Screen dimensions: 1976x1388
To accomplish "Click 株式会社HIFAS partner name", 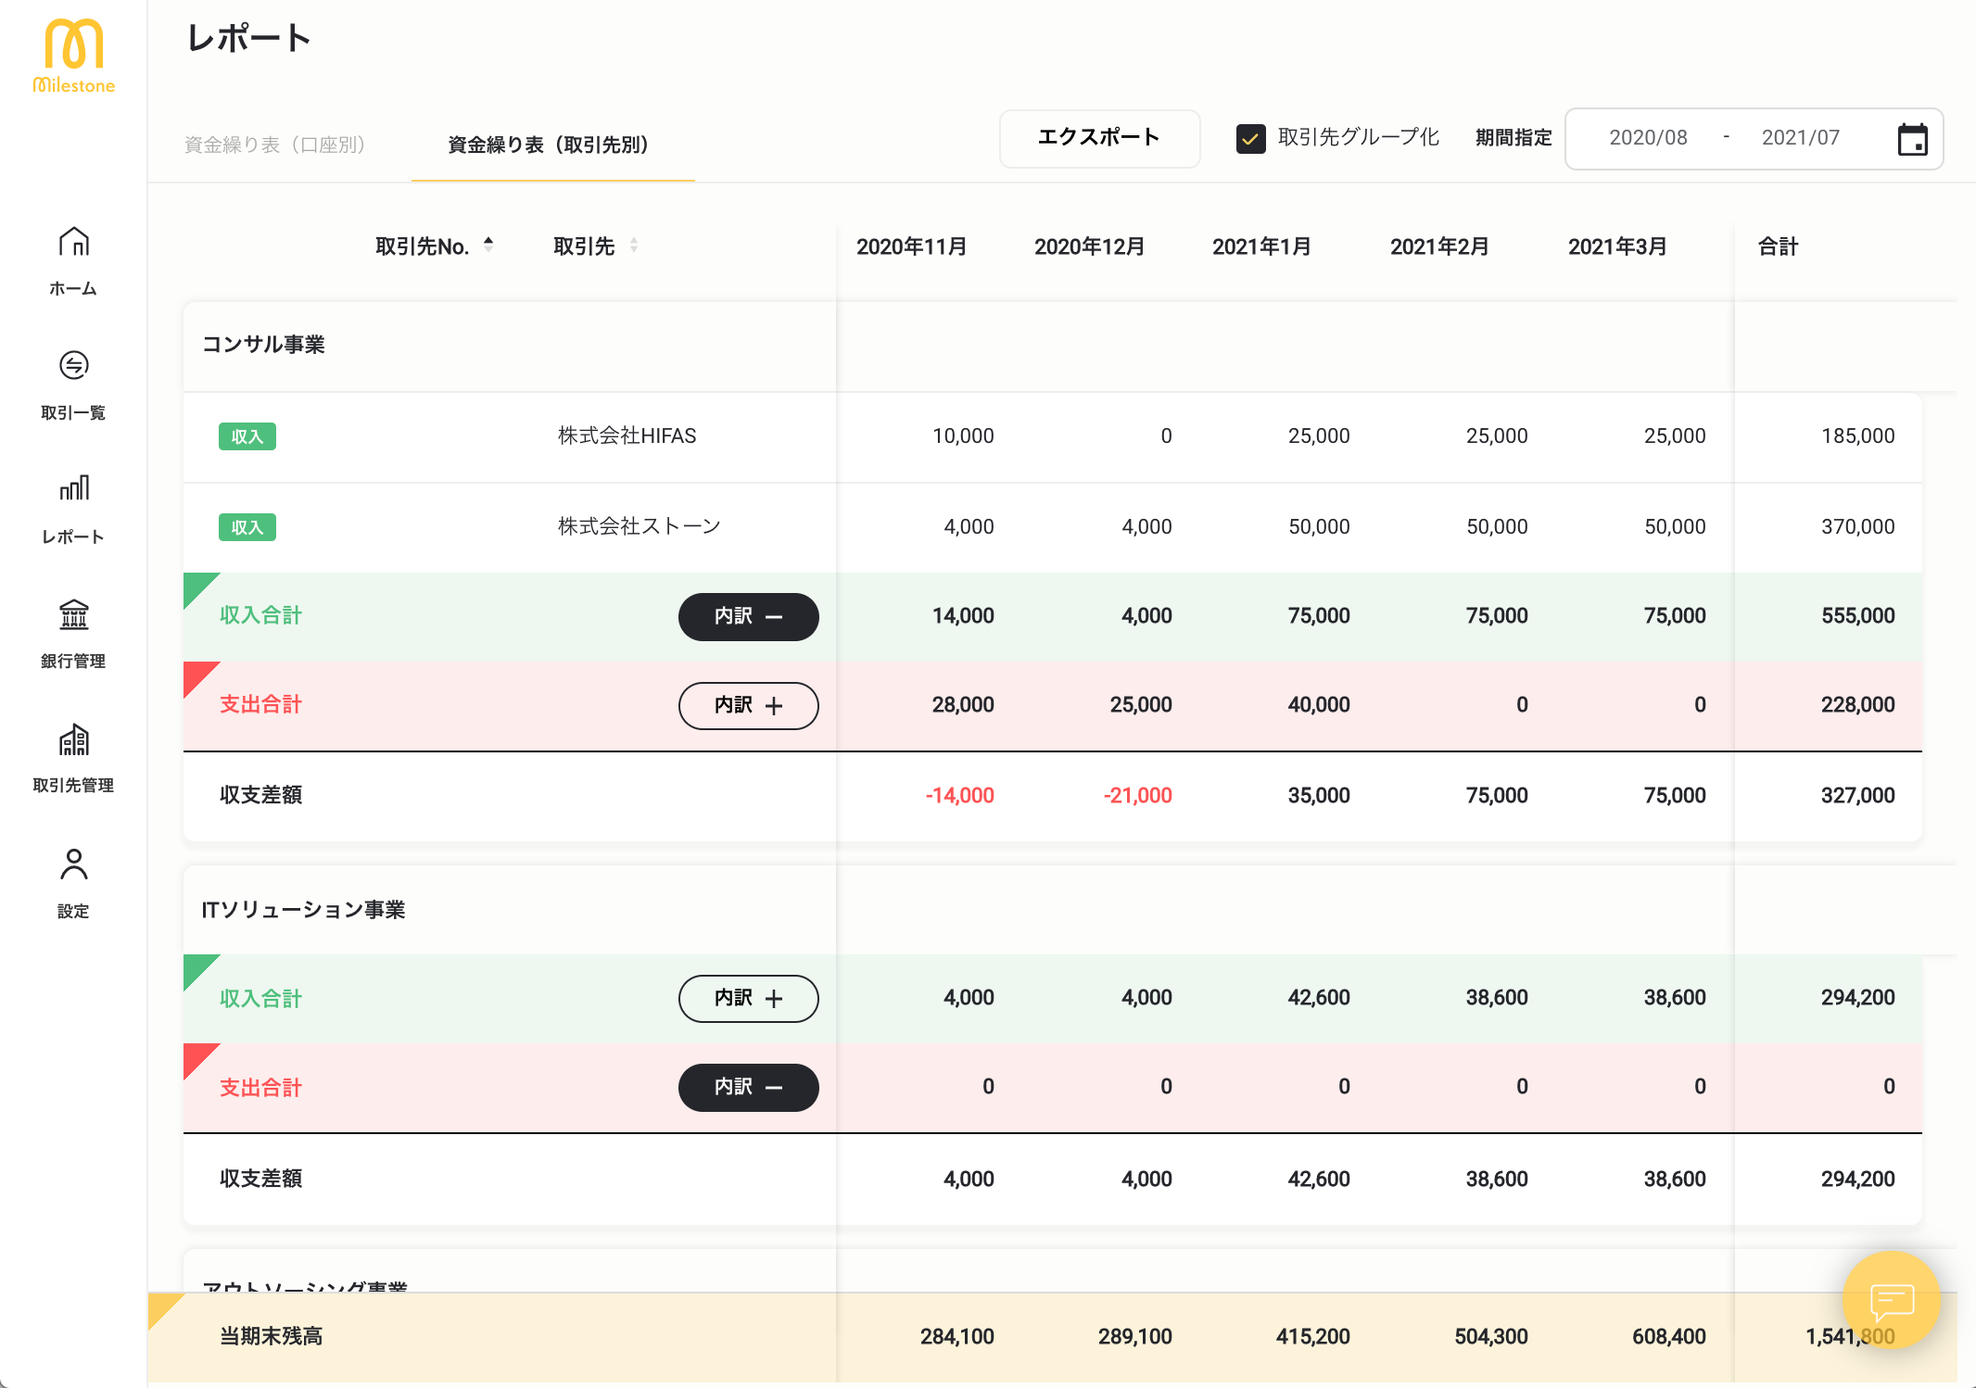I will coord(627,435).
